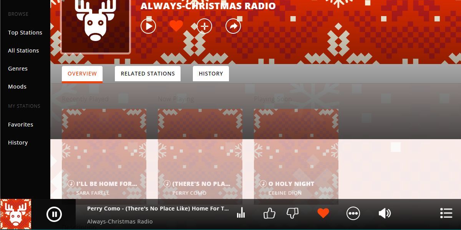This screenshot has width=461, height=230.
Task: Open the equalizer bars icon
Action: click(241, 213)
